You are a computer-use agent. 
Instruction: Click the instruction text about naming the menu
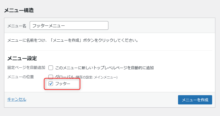[x=73, y=40]
